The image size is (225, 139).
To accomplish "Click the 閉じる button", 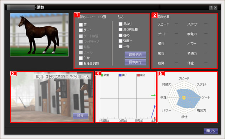I will pos(211,131).
